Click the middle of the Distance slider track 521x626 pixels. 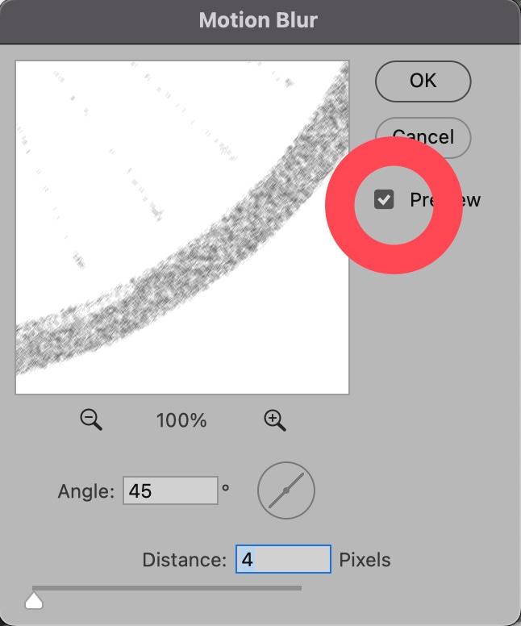click(x=167, y=588)
